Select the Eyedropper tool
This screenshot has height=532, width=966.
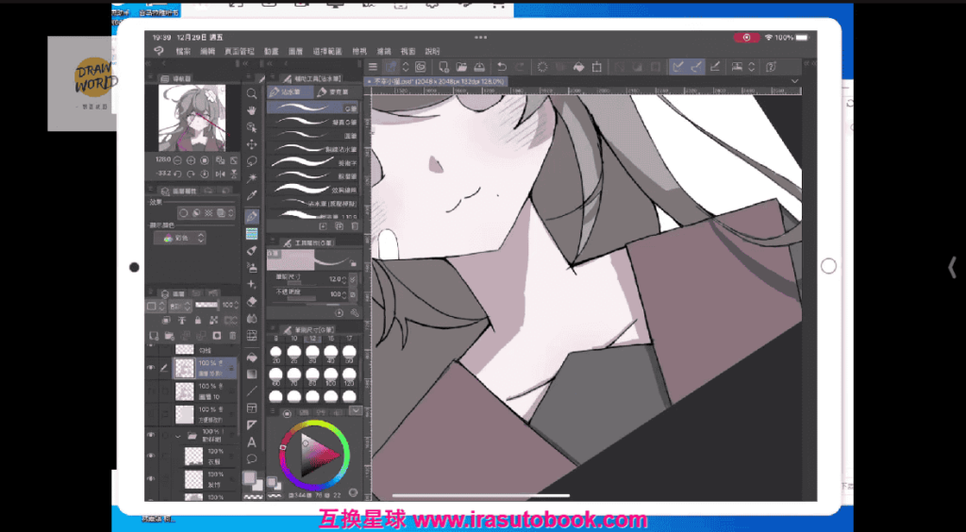251,195
